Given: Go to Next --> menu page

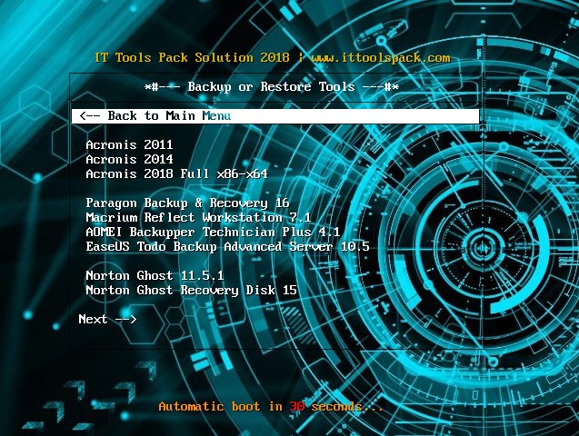Looking at the screenshot, I should [x=107, y=319].
